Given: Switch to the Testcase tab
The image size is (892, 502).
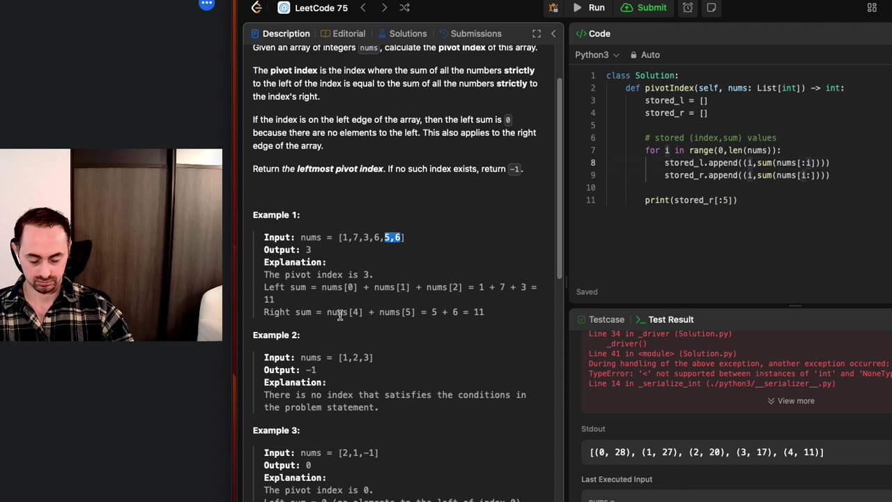Looking at the screenshot, I should [x=599, y=319].
